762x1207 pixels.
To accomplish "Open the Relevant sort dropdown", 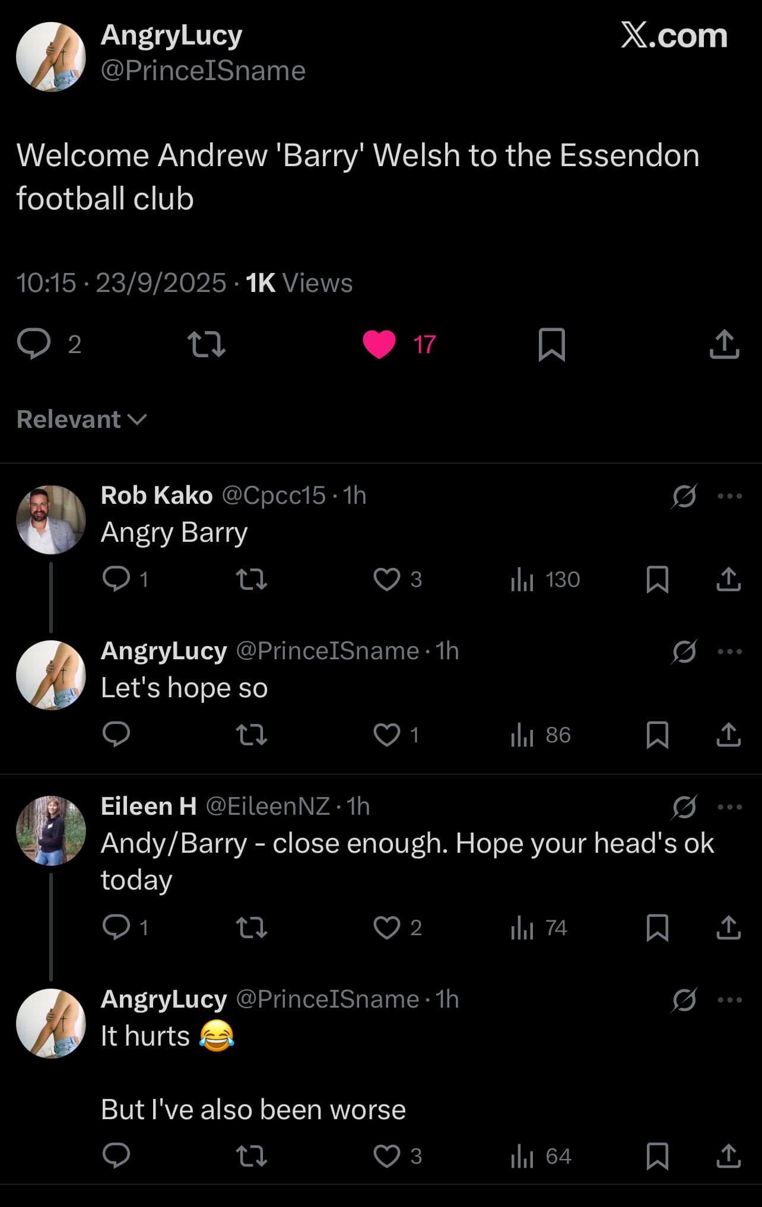I will pyautogui.click(x=81, y=420).
